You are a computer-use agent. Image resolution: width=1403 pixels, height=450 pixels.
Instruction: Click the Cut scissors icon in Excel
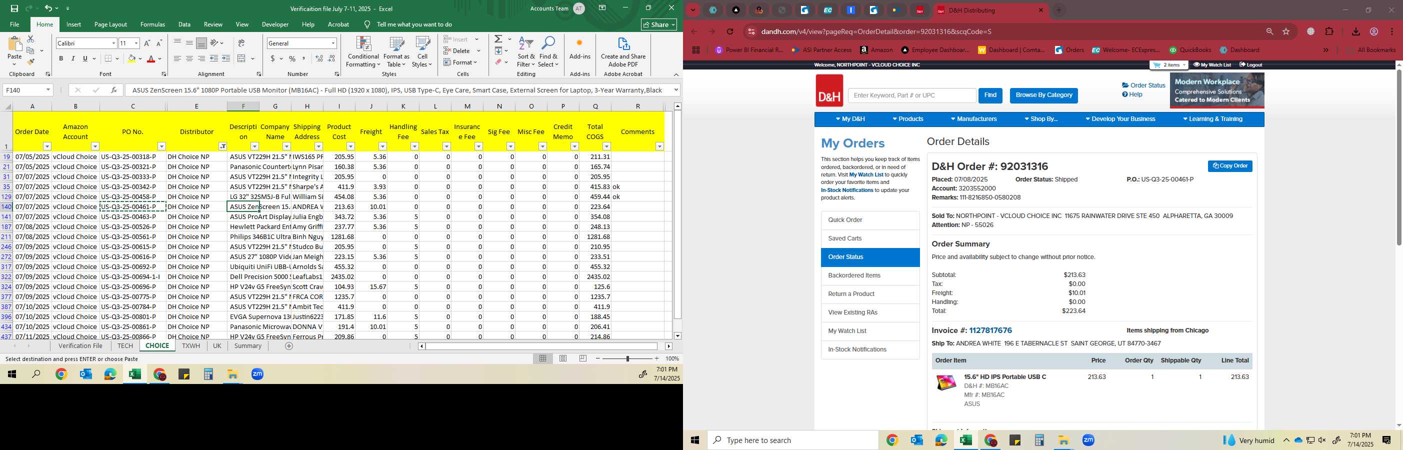pos(30,39)
